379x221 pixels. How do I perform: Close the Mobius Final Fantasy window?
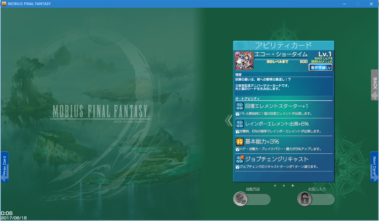[371, 4]
